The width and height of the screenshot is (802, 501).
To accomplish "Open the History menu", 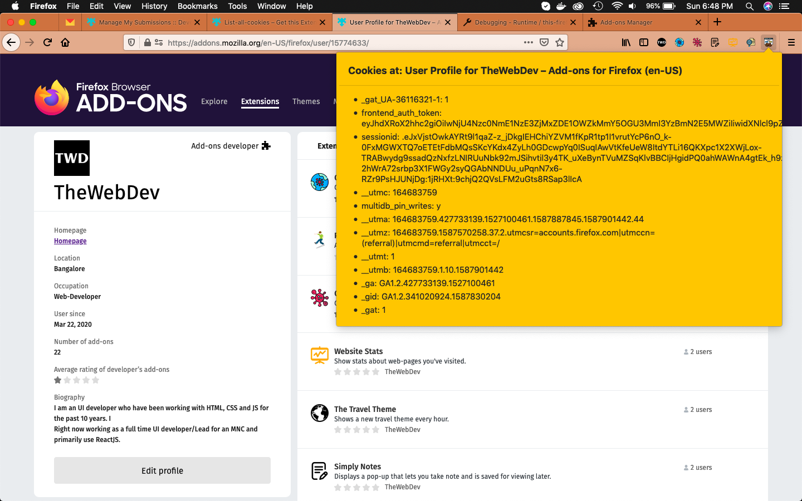I will point(154,6).
